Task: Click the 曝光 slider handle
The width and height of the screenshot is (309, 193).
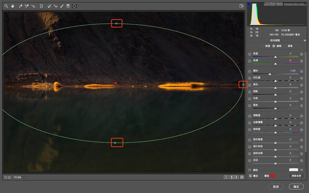Action: (x=270, y=74)
